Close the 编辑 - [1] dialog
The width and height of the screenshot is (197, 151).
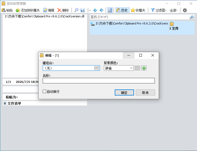(x=153, y=55)
